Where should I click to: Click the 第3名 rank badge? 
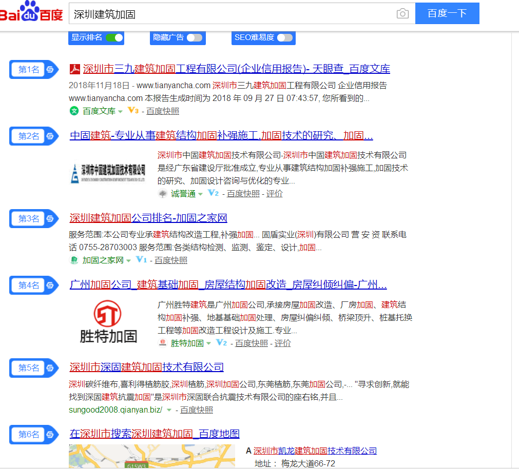click(34, 218)
